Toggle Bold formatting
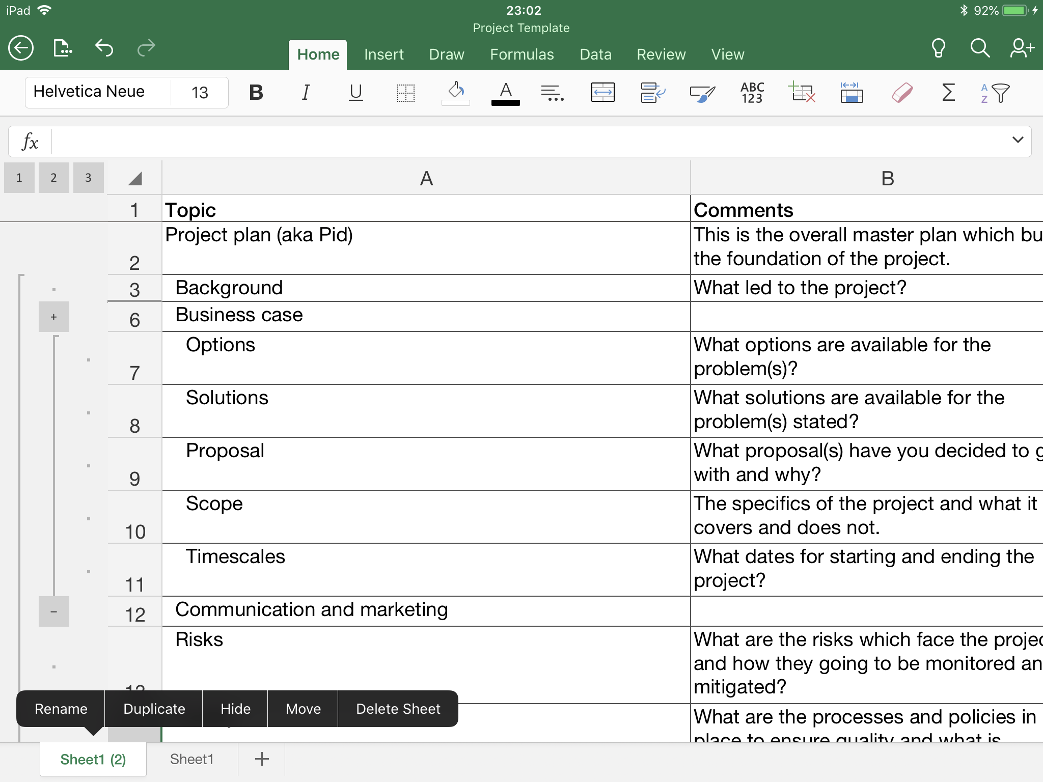 point(256,93)
